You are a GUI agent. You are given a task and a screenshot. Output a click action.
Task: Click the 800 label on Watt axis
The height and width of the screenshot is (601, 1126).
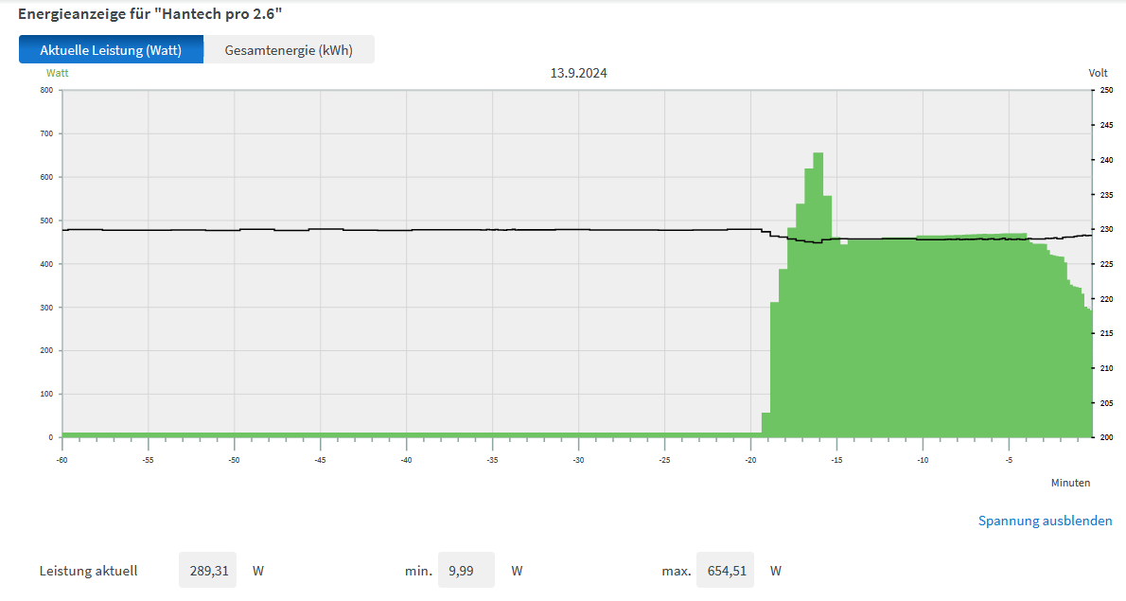coord(45,91)
